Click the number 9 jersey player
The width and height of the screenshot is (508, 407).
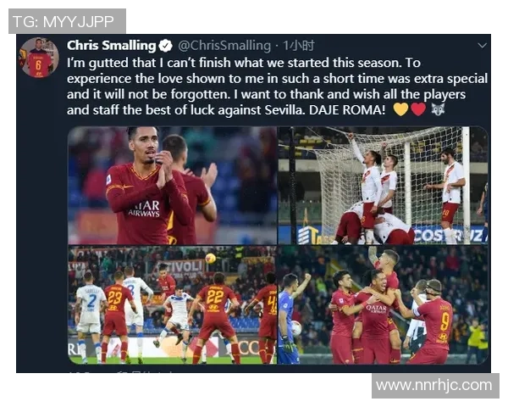click(432, 321)
